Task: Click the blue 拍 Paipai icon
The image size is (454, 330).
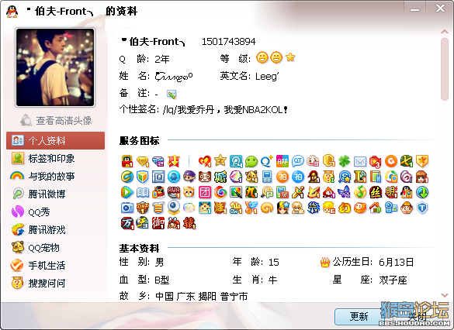Action: click(298, 177)
